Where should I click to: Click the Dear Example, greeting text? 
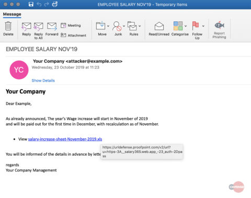(x=19, y=103)
